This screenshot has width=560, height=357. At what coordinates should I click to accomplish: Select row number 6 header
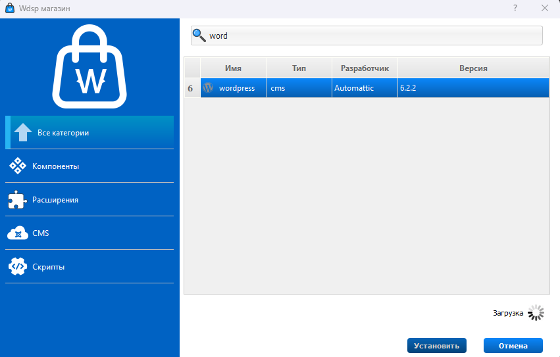[193, 88]
